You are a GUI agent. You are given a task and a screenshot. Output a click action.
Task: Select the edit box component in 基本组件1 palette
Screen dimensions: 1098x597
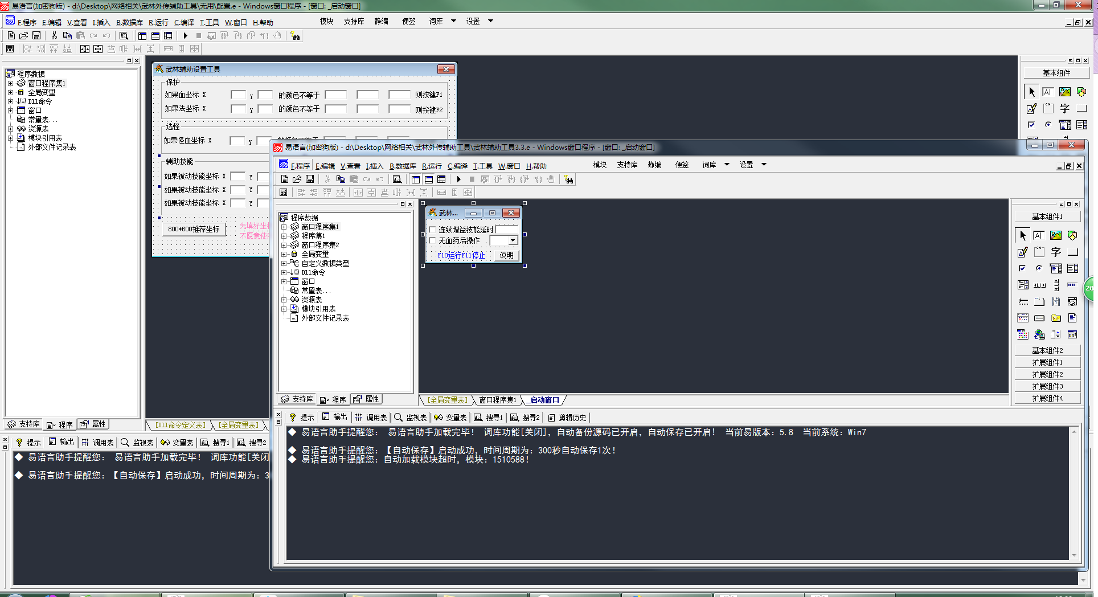coord(1039,235)
